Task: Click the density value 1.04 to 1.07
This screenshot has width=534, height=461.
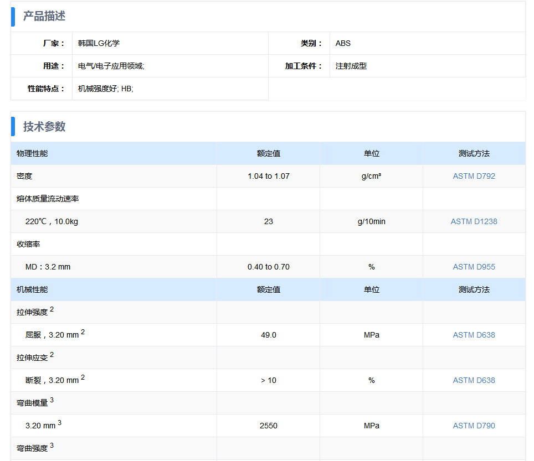Action: tap(269, 176)
